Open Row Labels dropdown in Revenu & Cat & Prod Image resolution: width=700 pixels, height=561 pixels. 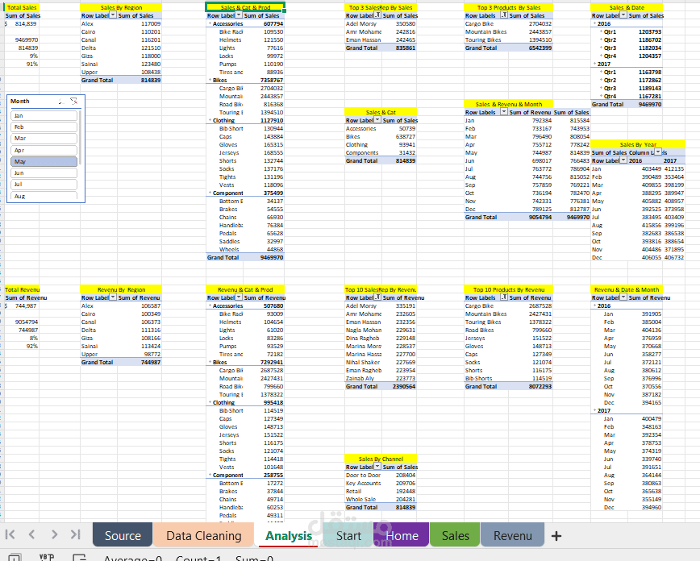(239, 297)
